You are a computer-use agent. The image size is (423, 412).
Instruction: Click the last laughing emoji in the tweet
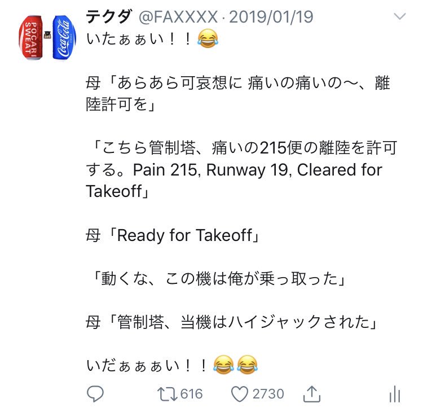click(248, 365)
